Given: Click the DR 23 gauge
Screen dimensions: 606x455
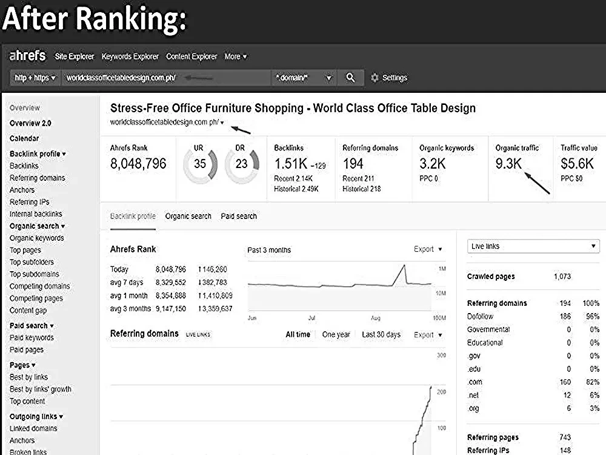Looking at the screenshot, I should (x=242, y=164).
